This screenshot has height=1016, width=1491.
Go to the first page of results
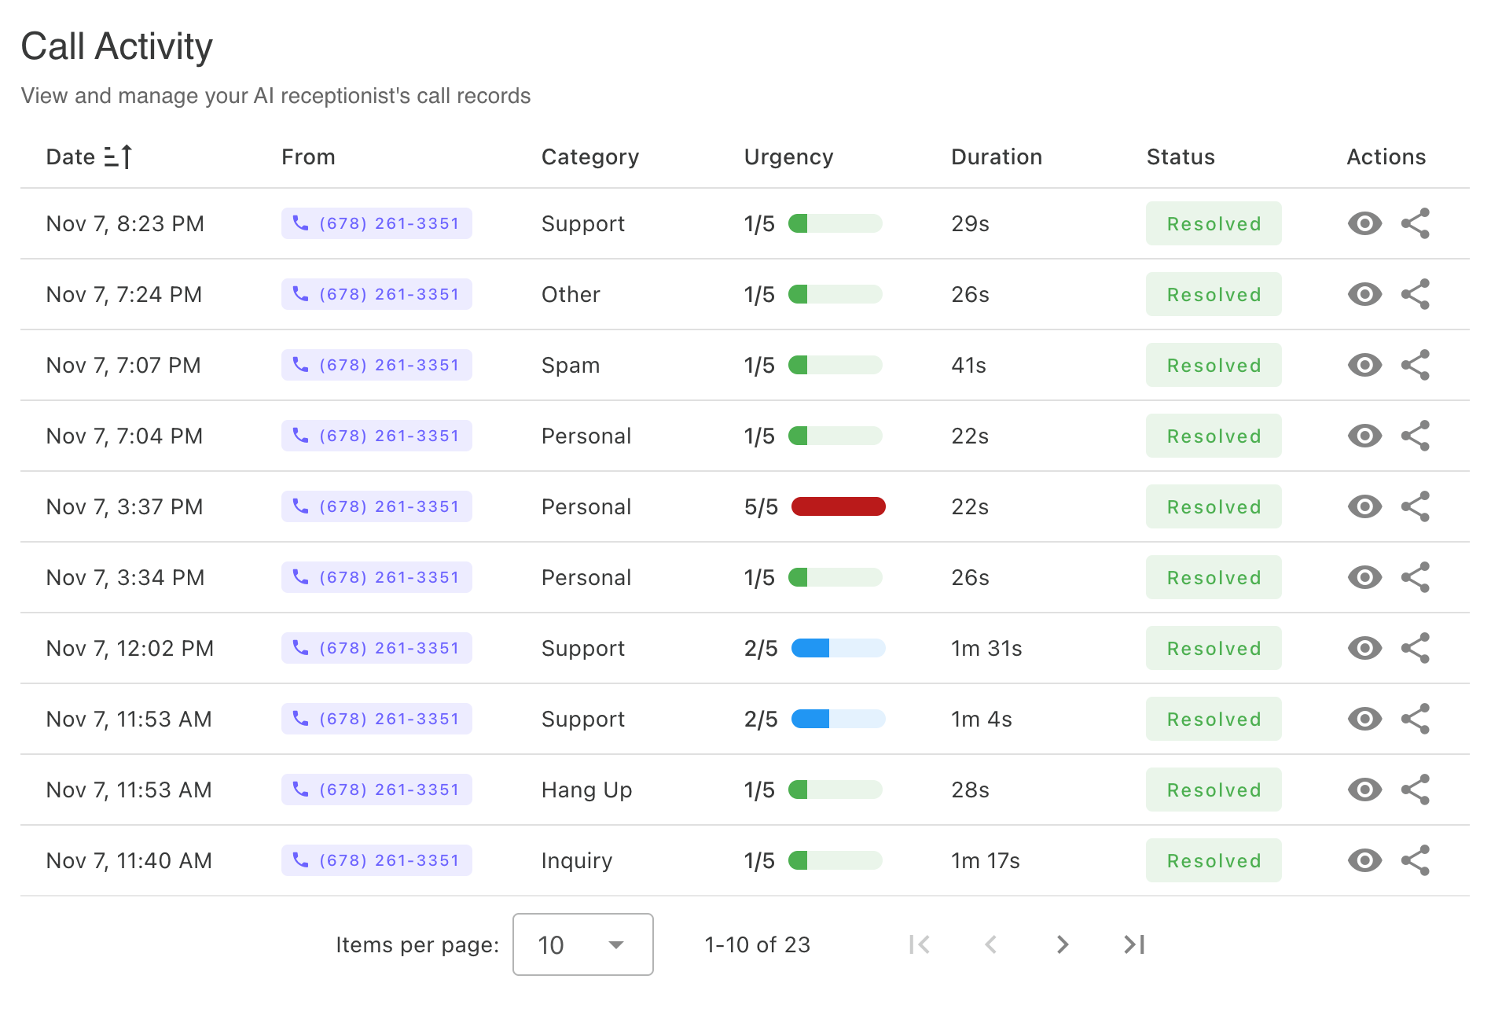pyautogui.click(x=920, y=944)
